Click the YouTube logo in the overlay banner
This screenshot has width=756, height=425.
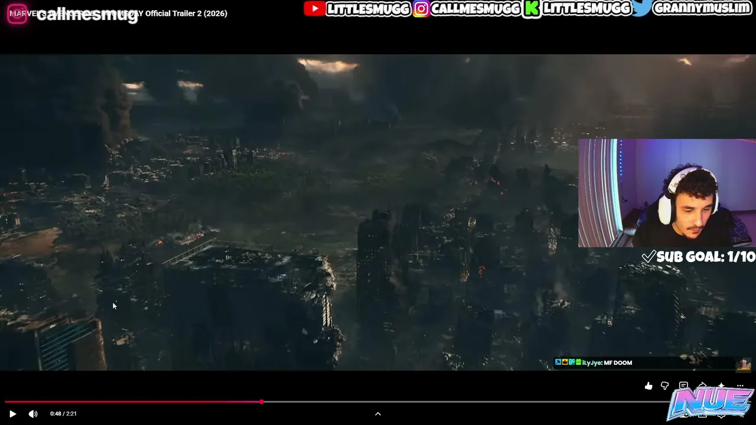(314, 8)
